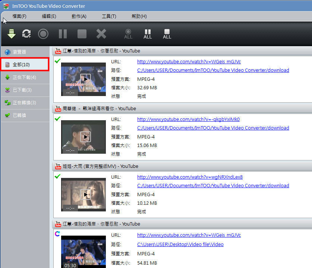Show the 已下載(3) list
The height and width of the screenshot is (268, 312).
[22, 90]
